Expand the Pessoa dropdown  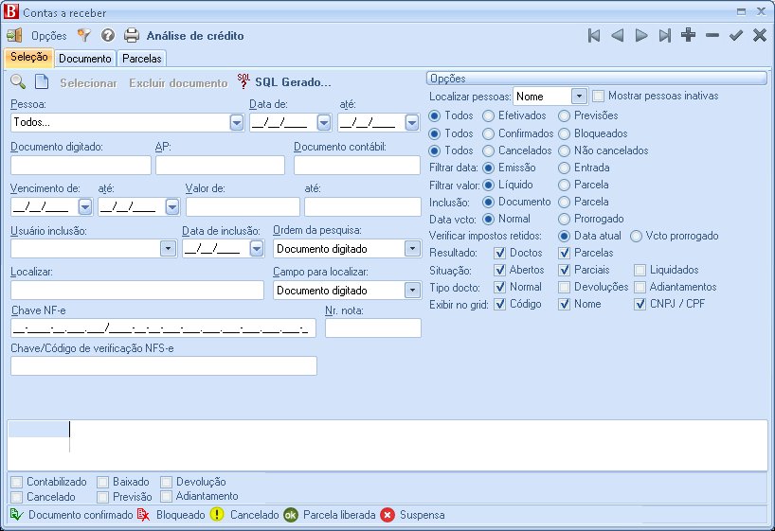(236, 123)
